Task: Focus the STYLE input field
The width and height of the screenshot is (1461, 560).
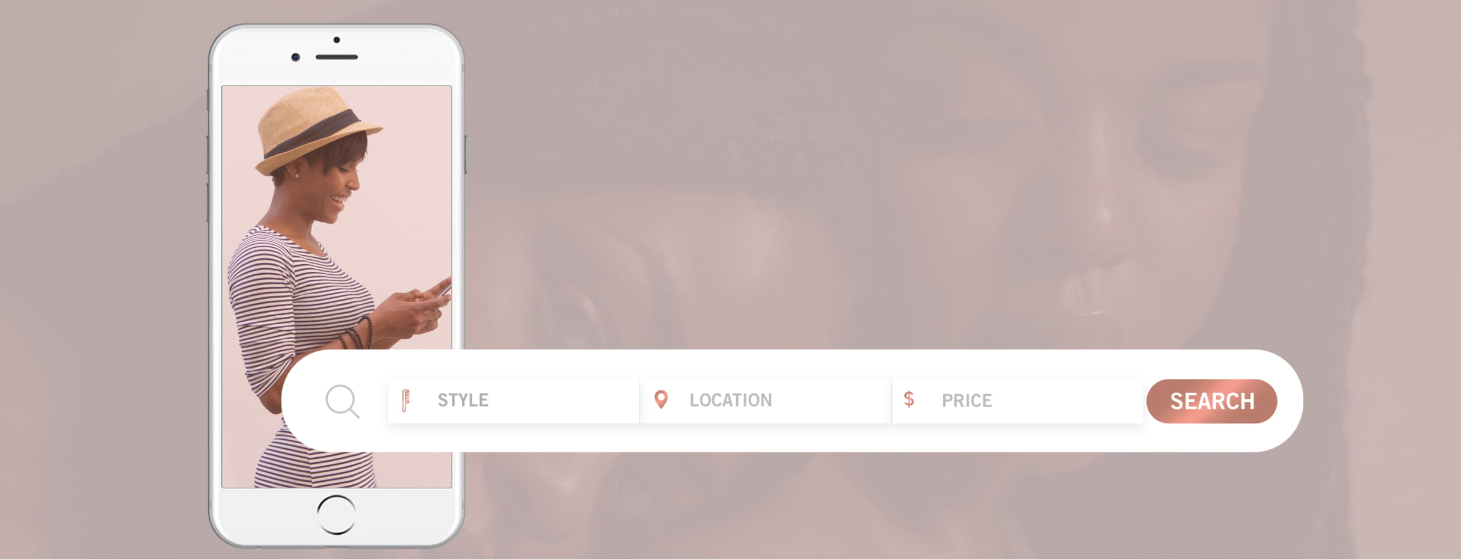Action: pos(513,401)
